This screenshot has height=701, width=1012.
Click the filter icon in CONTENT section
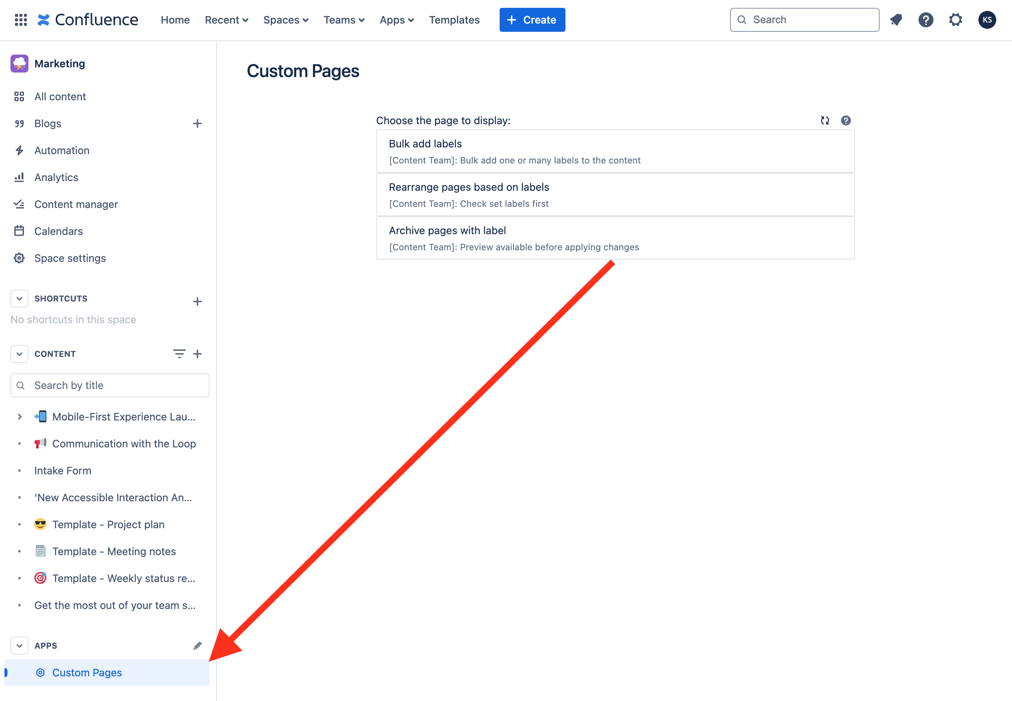pyautogui.click(x=179, y=353)
